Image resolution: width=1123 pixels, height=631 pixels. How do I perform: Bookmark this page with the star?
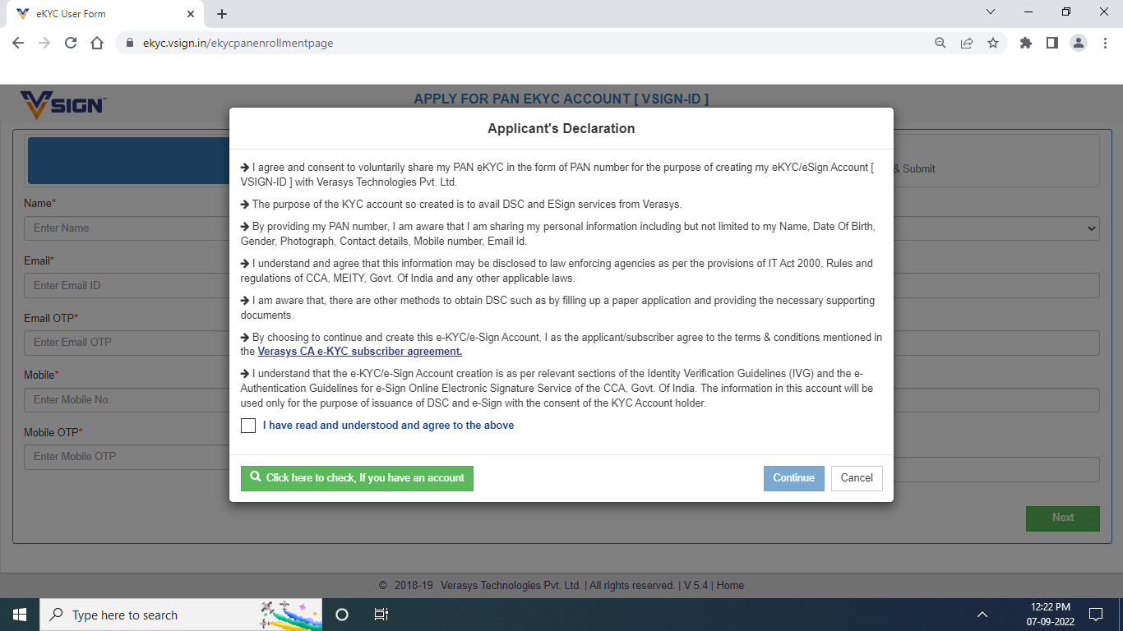click(993, 43)
